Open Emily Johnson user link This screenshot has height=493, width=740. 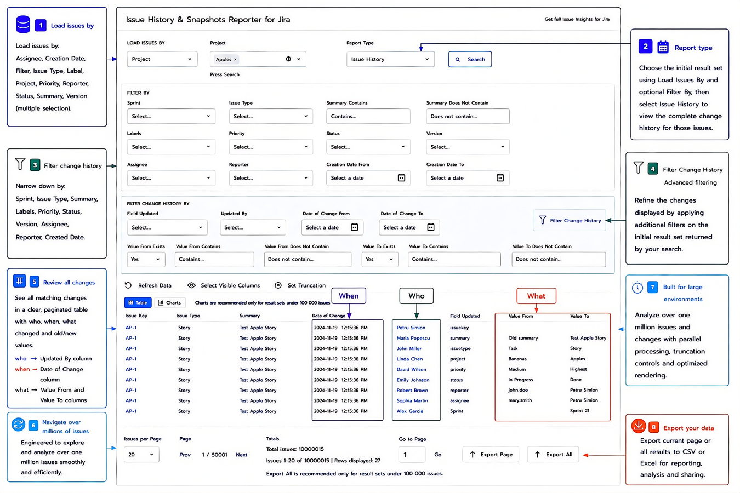[413, 380]
